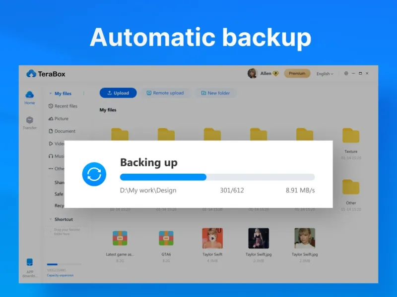Click the storage capacity bar
The height and width of the screenshot is (297, 397).
(64, 264)
